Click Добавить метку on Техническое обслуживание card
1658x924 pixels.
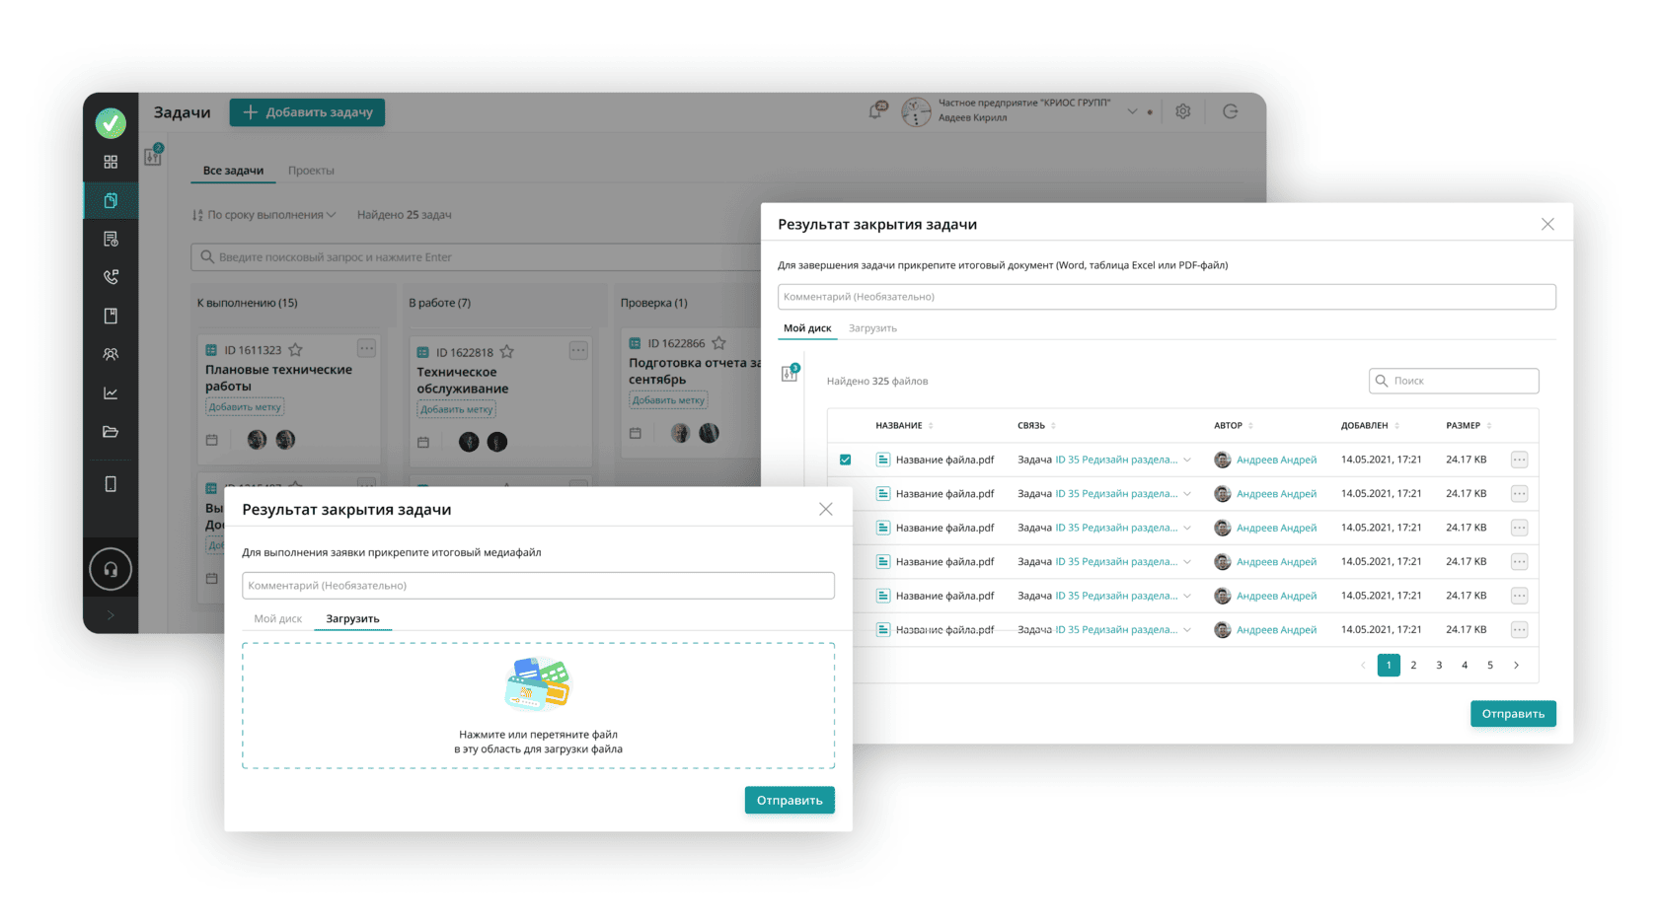456,409
